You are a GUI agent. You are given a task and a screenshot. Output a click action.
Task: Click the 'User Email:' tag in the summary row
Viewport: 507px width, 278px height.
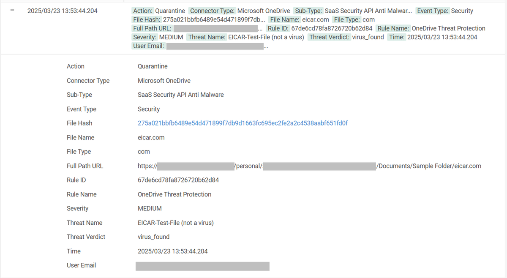click(x=148, y=46)
